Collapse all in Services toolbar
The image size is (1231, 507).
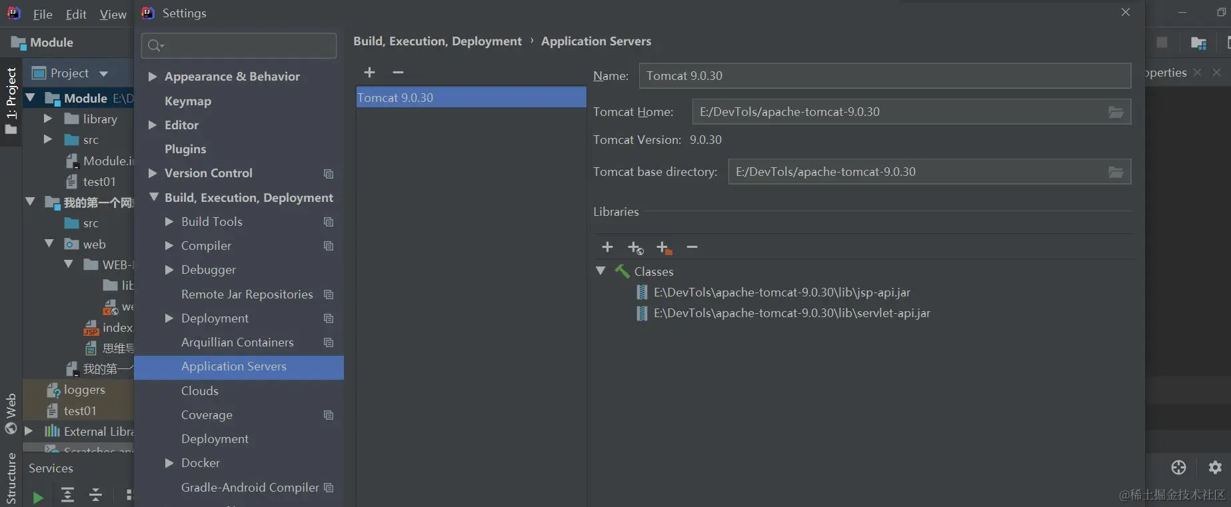(95, 495)
